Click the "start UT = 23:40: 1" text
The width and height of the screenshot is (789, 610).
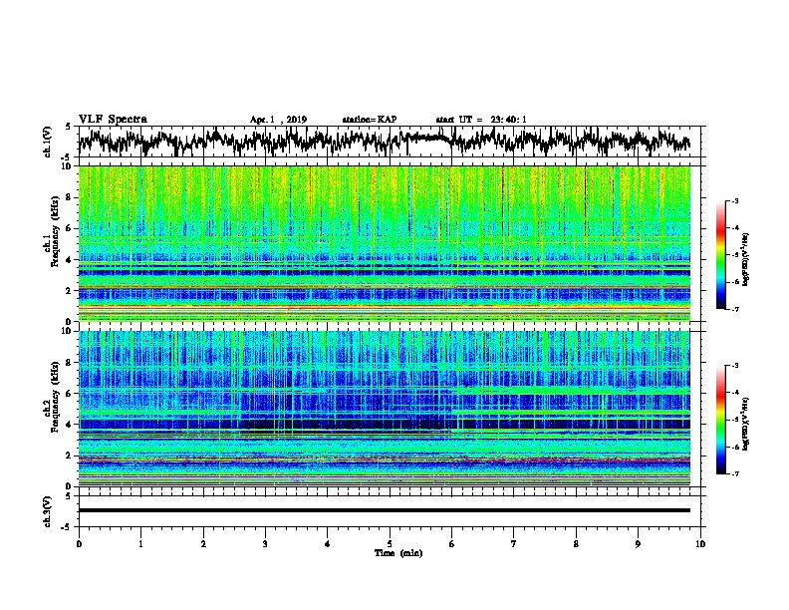pos(481,120)
